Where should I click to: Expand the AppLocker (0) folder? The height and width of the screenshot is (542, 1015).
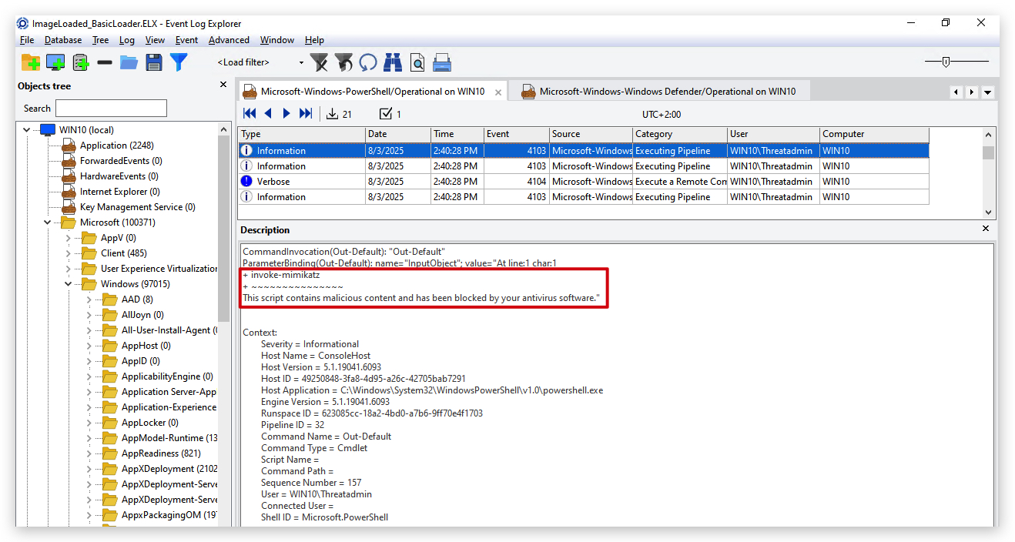click(89, 423)
